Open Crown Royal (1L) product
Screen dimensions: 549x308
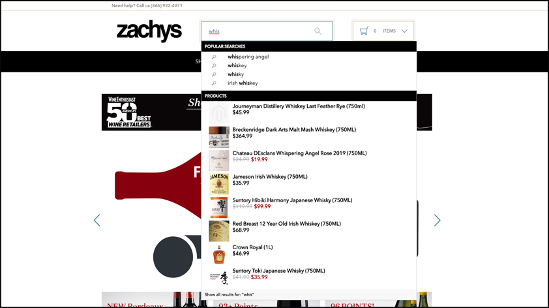(x=252, y=247)
